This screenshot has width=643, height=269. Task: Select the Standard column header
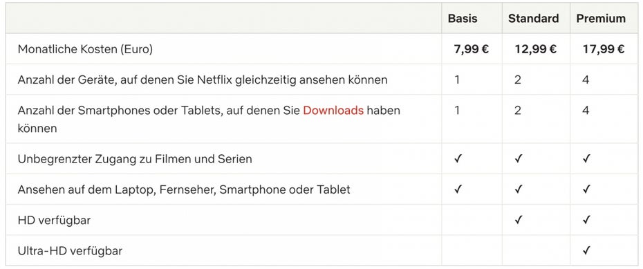click(x=534, y=19)
